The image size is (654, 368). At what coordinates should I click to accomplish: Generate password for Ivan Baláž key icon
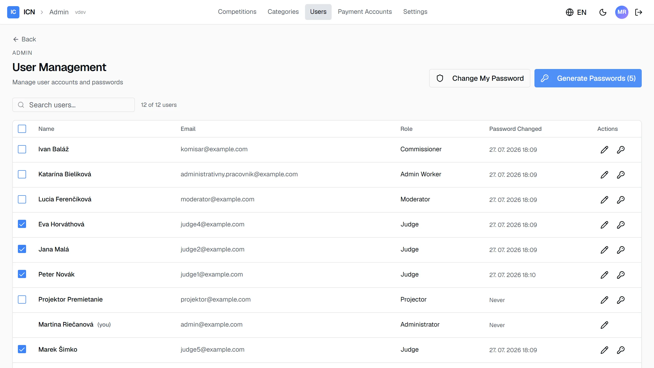(x=621, y=150)
